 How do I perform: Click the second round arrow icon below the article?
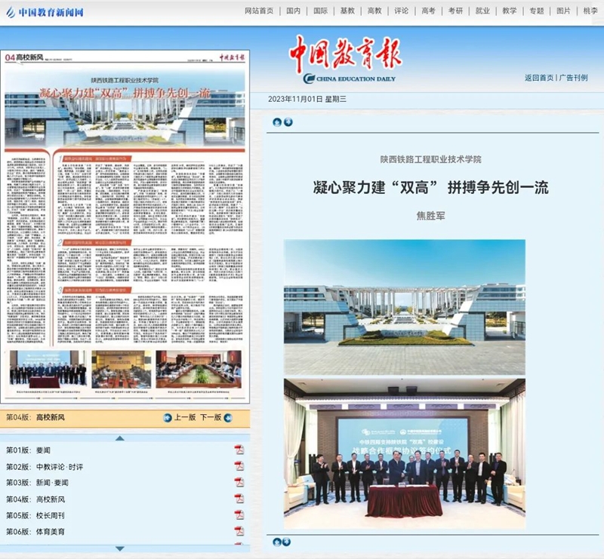click(x=286, y=542)
